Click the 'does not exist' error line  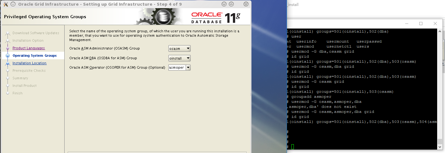click(322, 107)
